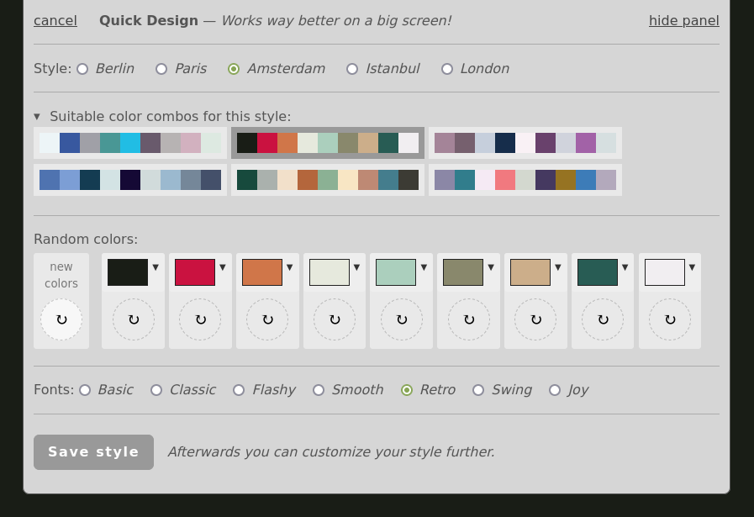The height and width of the screenshot is (517, 754).
Task: Click the 'hide panel' link
Action: (683, 20)
